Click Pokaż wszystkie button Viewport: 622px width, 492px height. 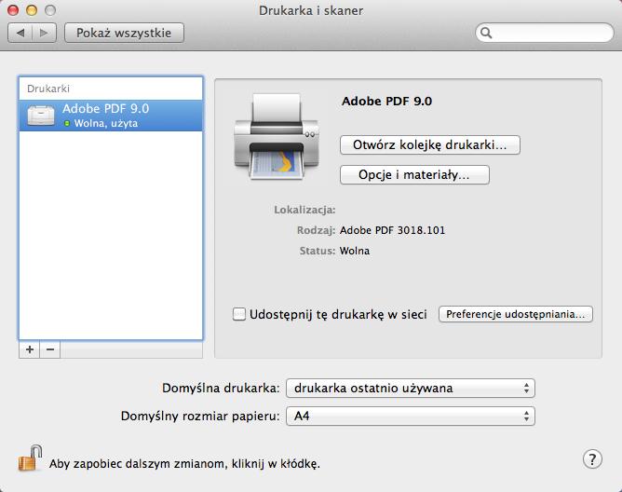point(124,33)
